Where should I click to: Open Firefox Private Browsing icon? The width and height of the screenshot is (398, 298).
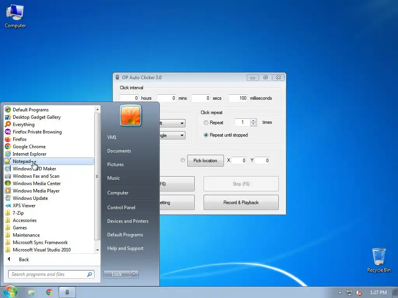(x=8, y=132)
